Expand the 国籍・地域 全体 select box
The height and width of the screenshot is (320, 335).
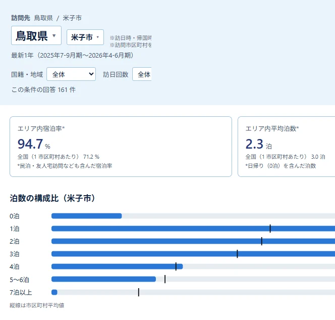(71, 74)
